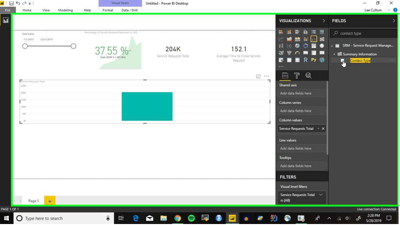Add a new report page
The height and width of the screenshot is (225, 400).
50,201
